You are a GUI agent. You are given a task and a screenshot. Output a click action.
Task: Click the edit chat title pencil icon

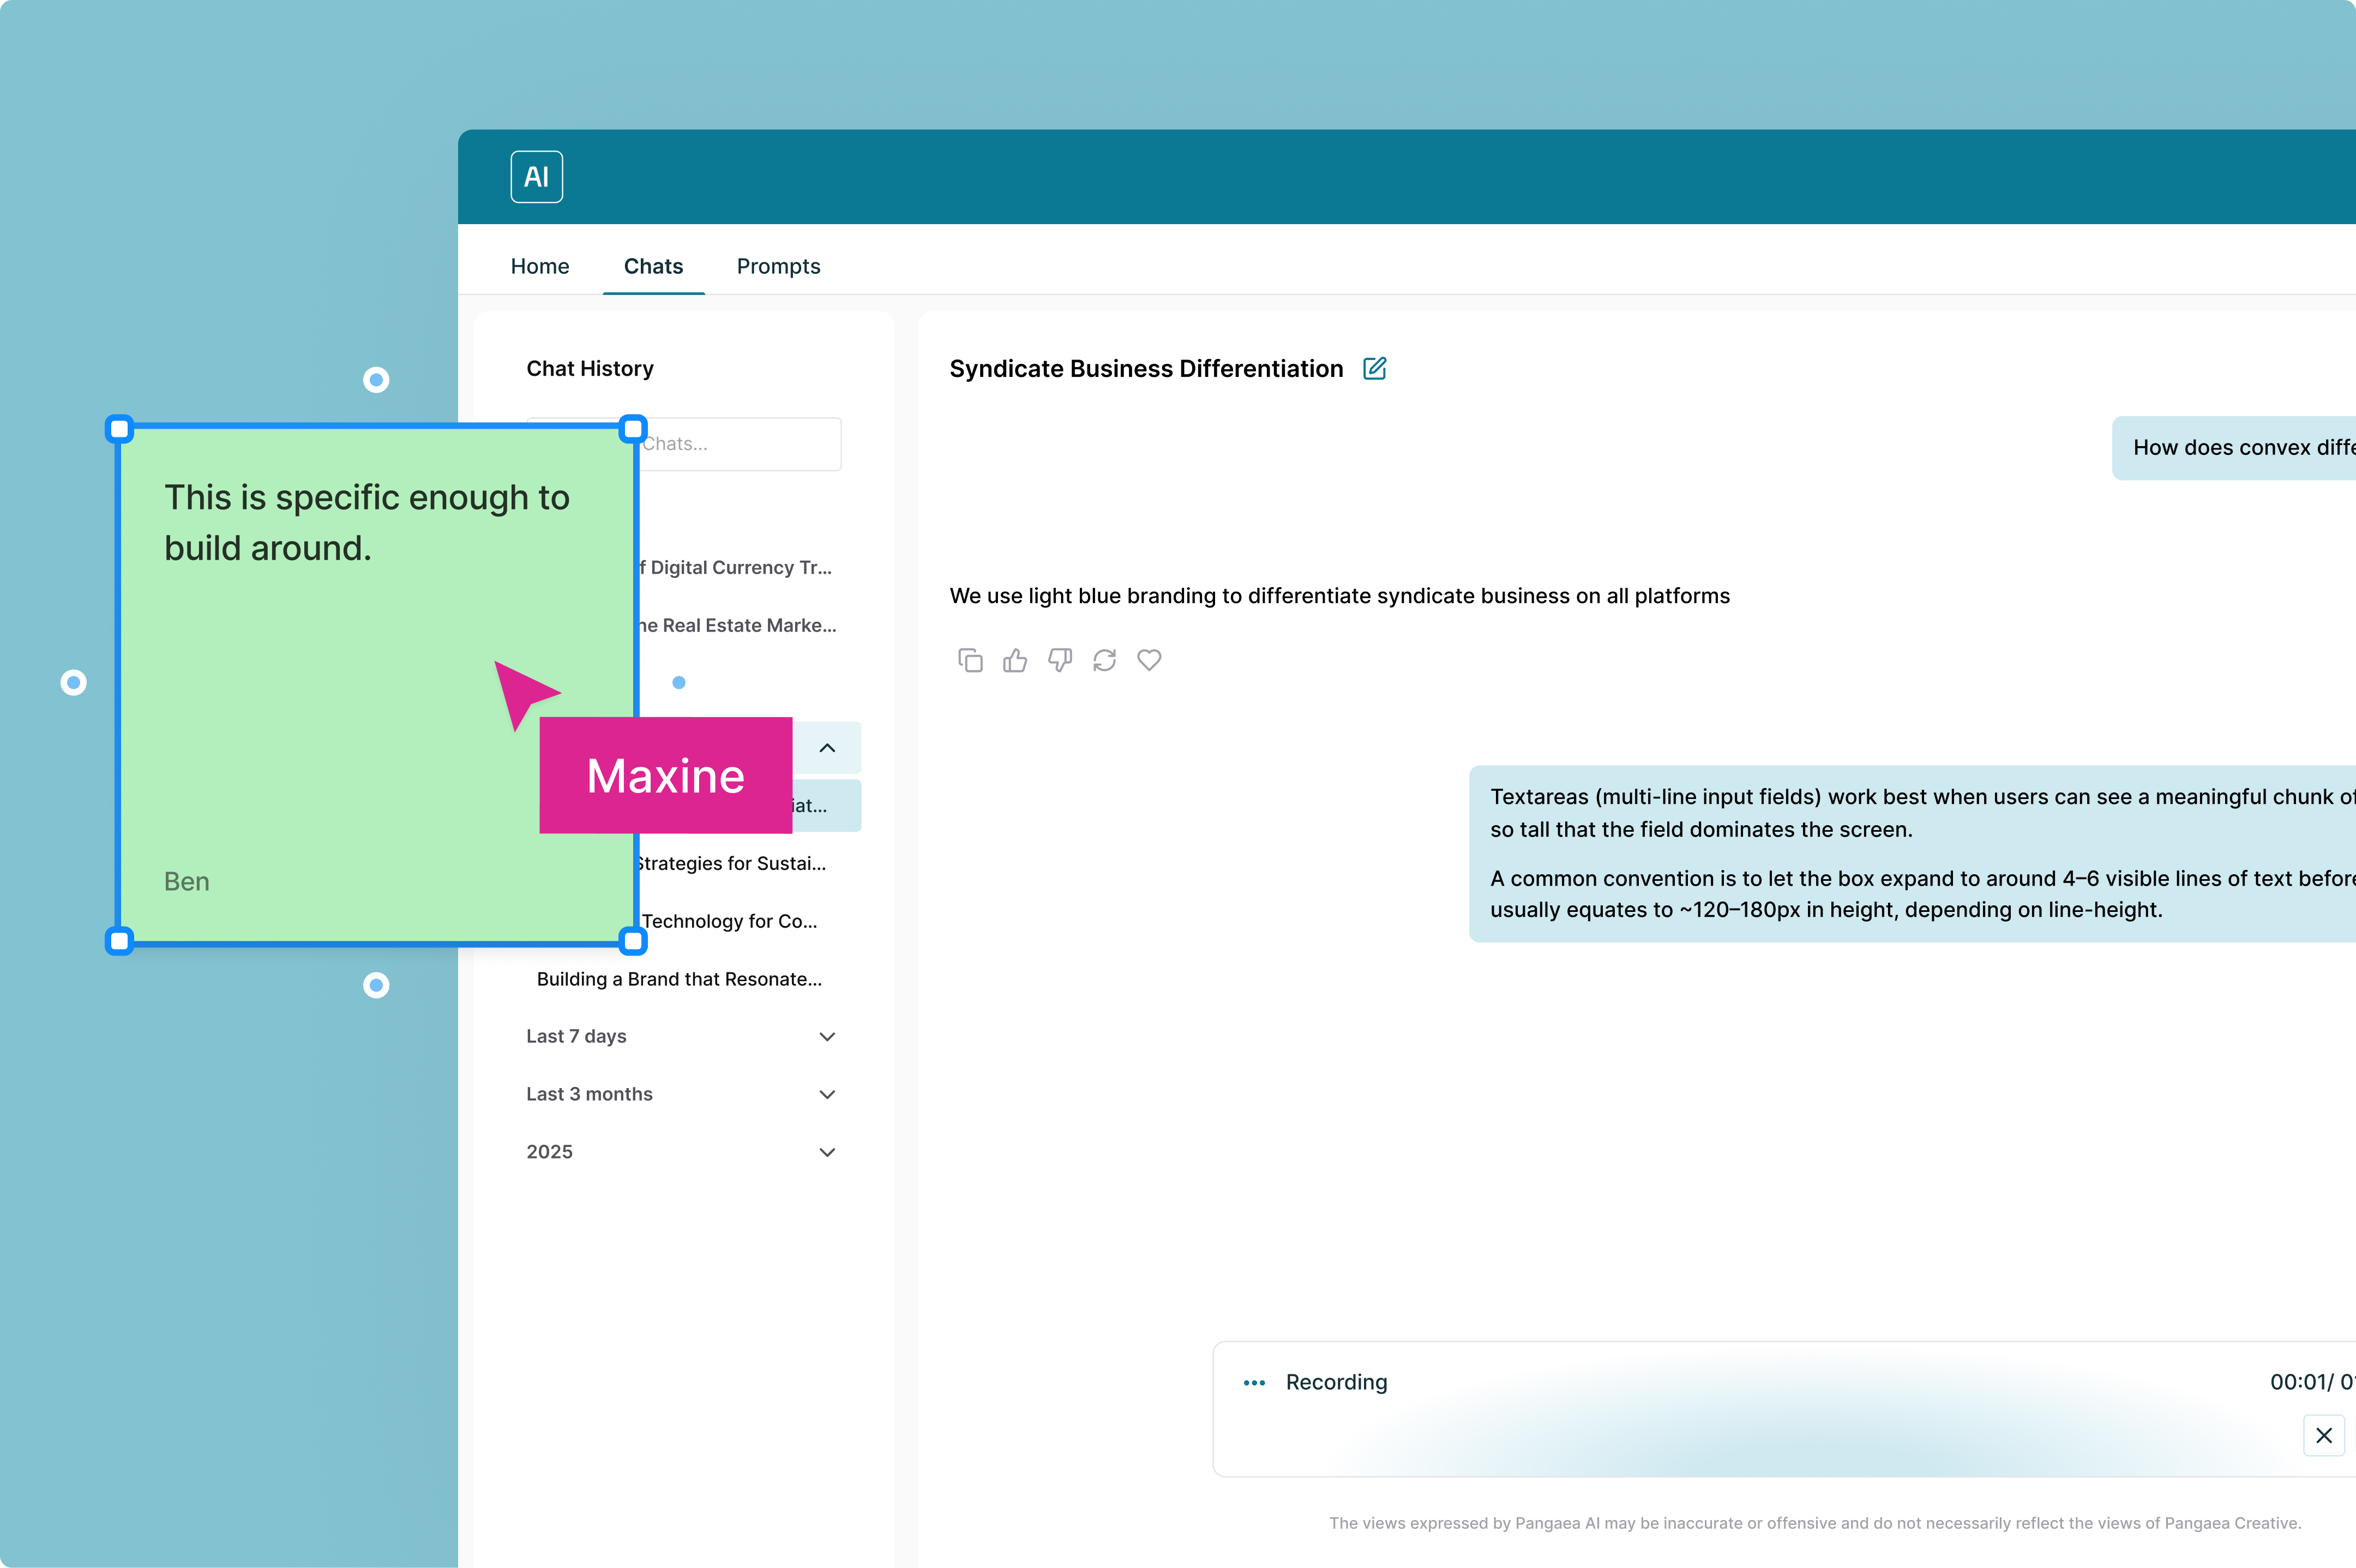tap(1374, 368)
